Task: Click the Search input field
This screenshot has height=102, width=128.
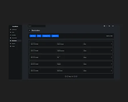Action: [37, 26]
